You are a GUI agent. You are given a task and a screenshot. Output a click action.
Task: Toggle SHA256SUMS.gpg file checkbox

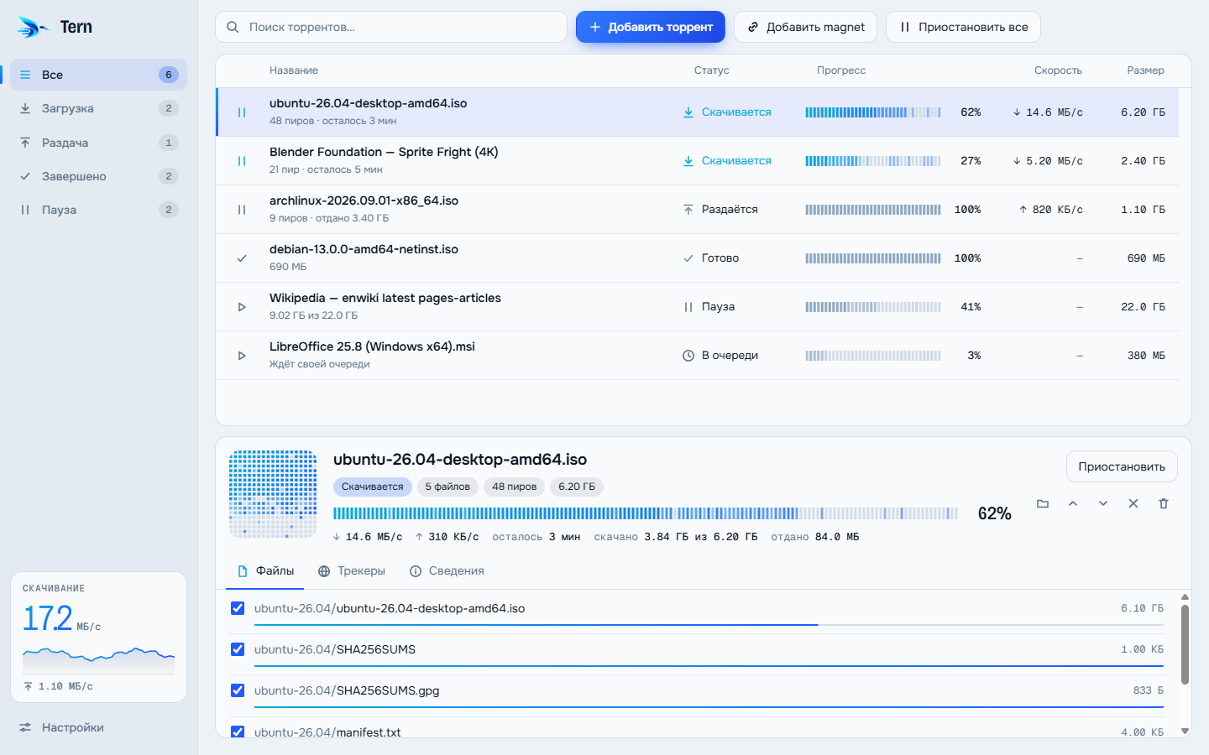click(x=238, y=690)
